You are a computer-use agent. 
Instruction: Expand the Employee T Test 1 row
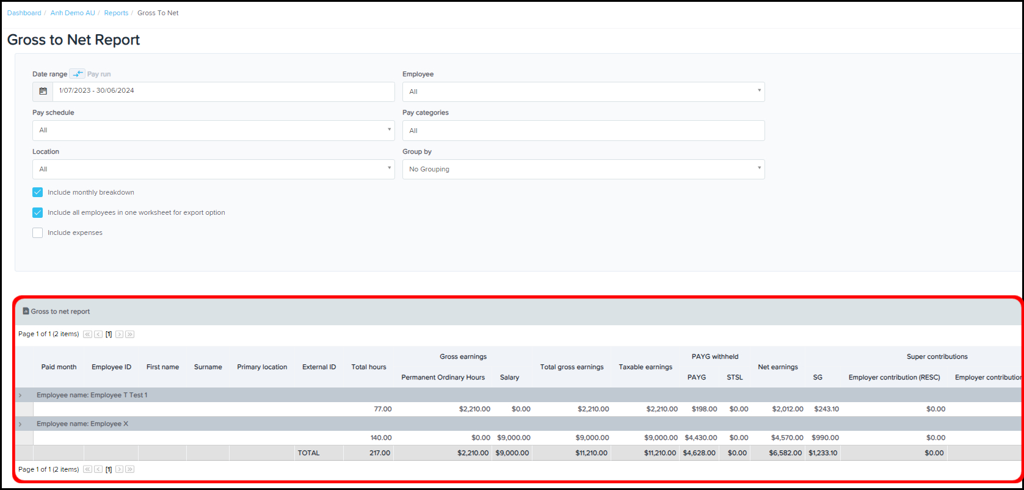20,395
